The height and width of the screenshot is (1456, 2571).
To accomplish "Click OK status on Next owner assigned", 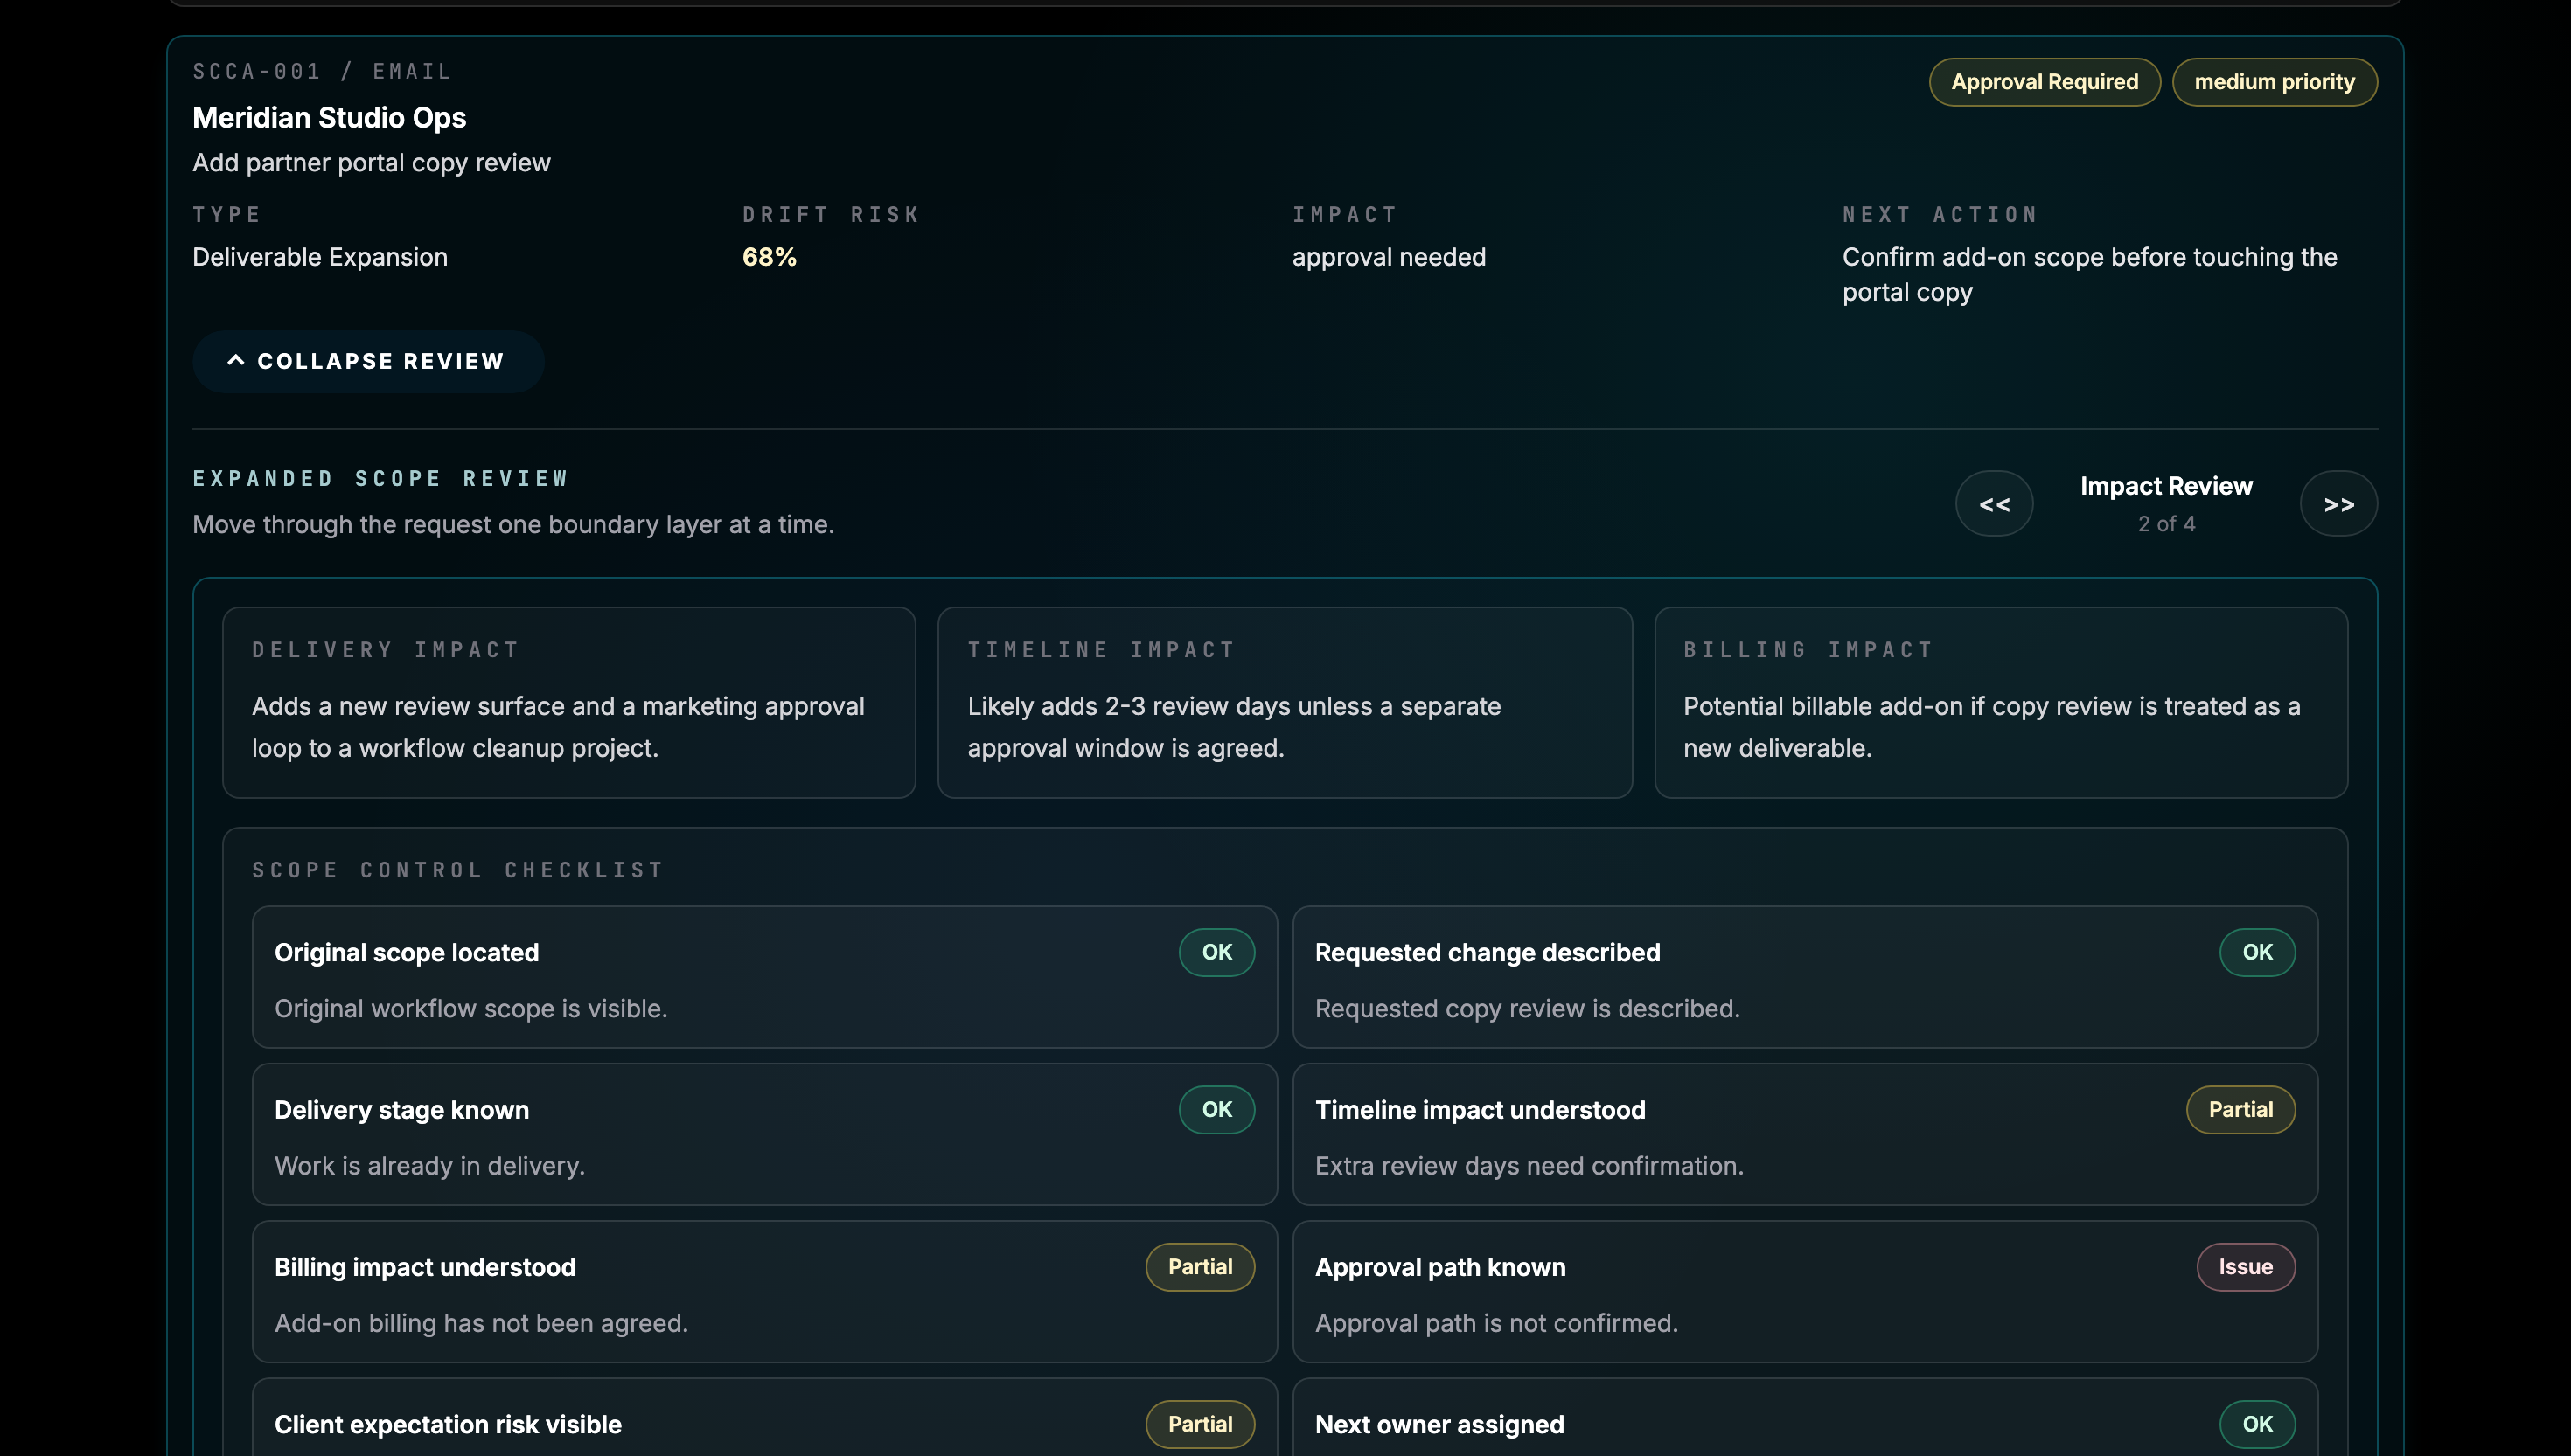I will (2257, 1423).
